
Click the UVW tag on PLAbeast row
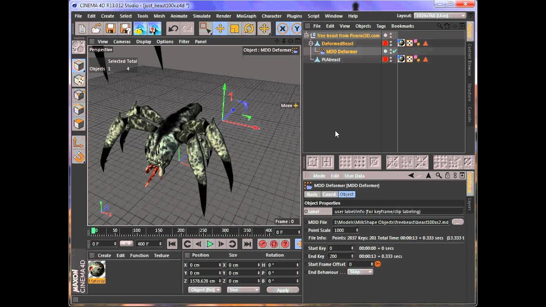pyautogui.click(x=409, y=59)
